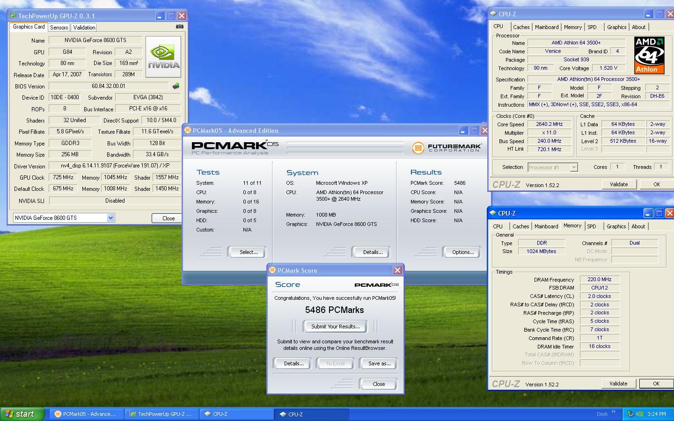Image resolution: width=674 pixels, height=421 pixels.
Task: Click the BIOS save chip icon in GPU-Z
Action: (176, 86)
